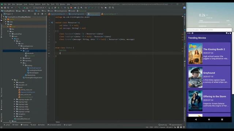Tap The Kissing Booth 2 poster in emulator
Screen dimensions: 234x131
click(195, 54)
